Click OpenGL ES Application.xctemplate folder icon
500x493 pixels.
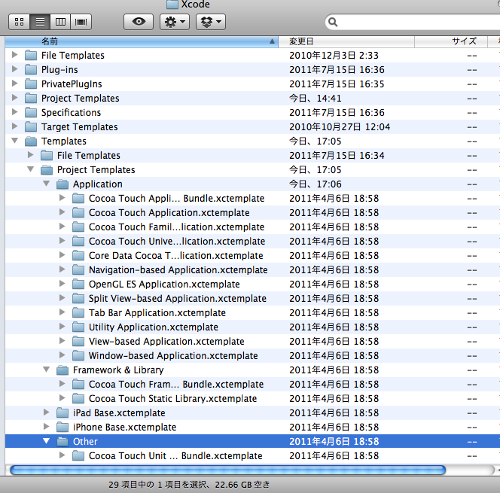[78, 285]
